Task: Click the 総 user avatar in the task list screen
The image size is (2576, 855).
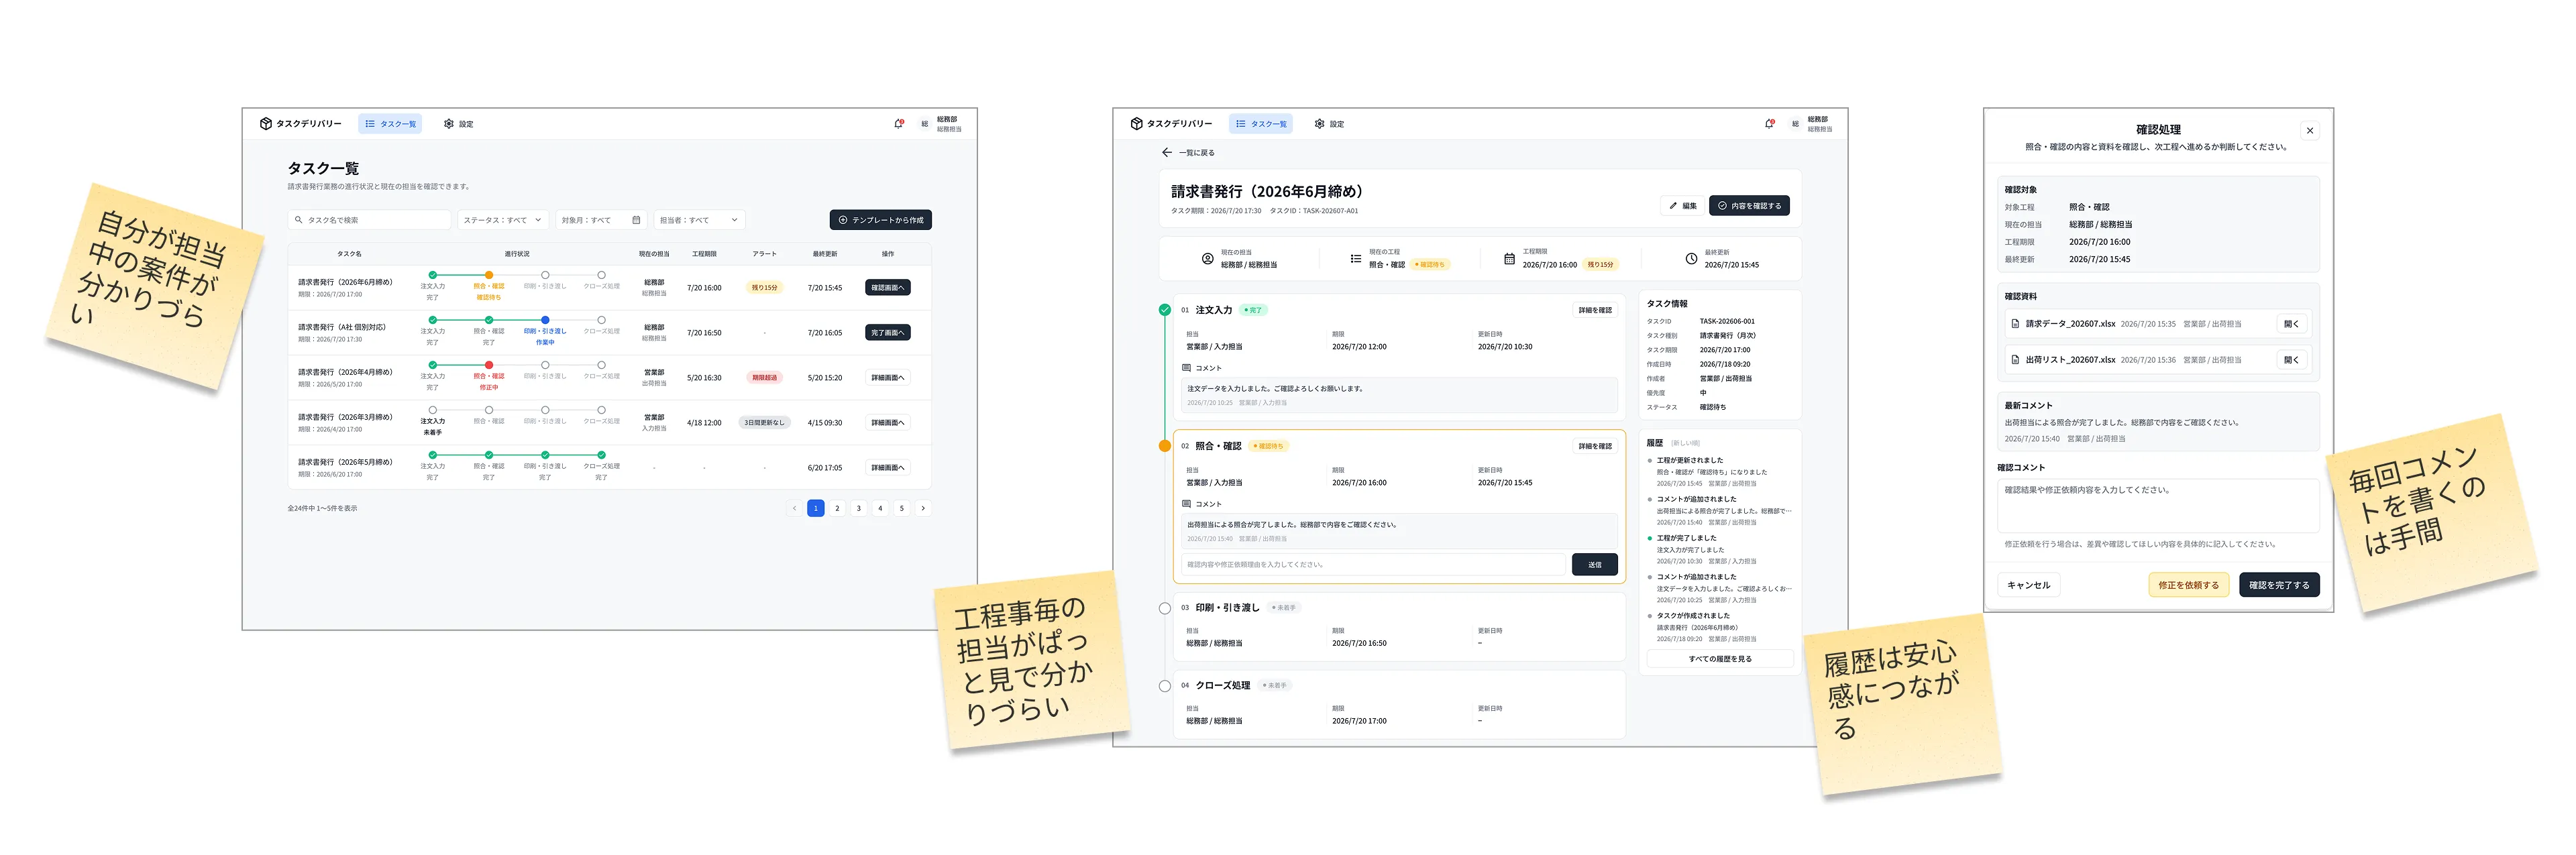Action: click(x=924, y=124)
